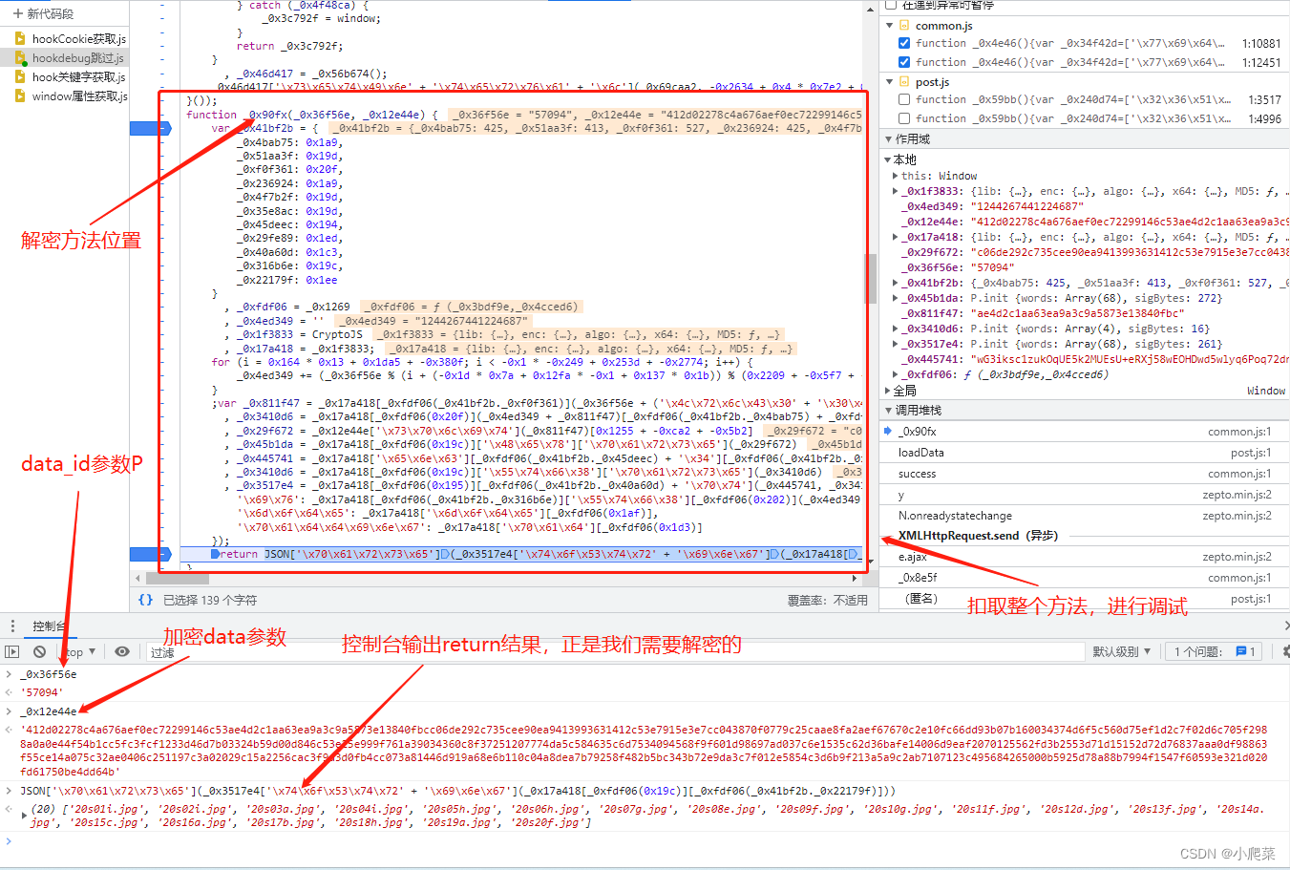This screenshot has height=870, width=1290.
Task: Click the blue breakpoint marker at var _0x41bf2b line
Action: point(150,128)
